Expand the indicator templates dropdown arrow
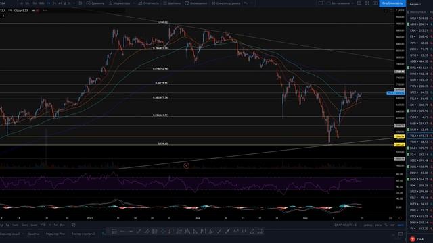The image size is (433, 243). (134, 3)
